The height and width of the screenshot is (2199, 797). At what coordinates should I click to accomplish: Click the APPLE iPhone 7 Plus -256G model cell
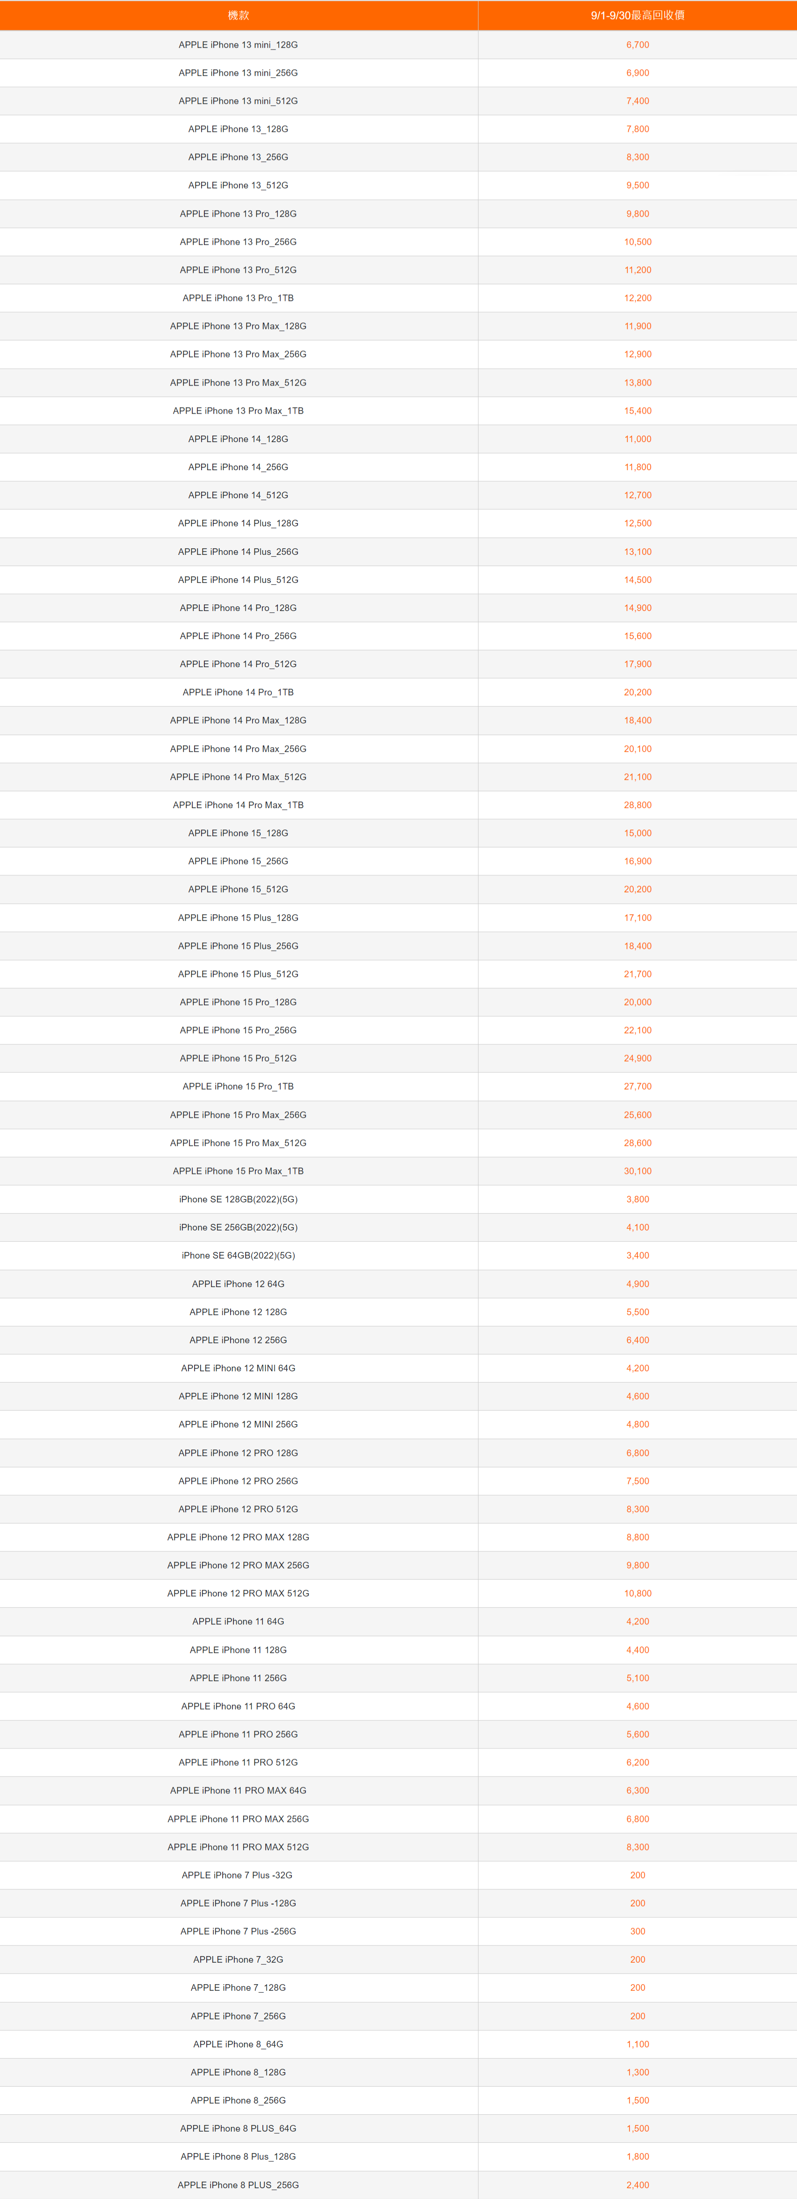pos(238,1931)
